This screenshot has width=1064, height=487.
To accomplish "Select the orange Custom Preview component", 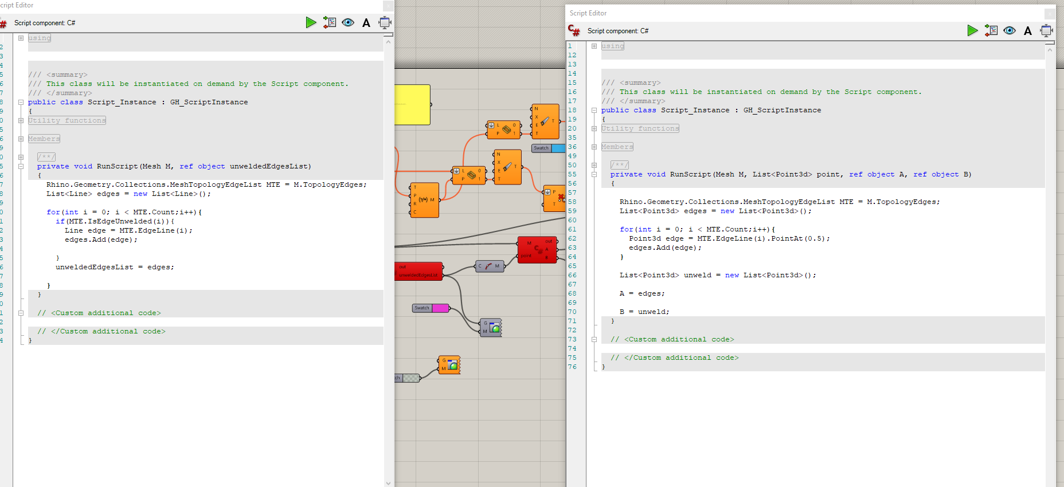I will 449,365.
